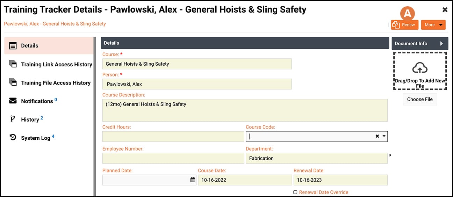453x197 pixels.
Task: Expand the arrow beside Department field
Action: point(390,155)
